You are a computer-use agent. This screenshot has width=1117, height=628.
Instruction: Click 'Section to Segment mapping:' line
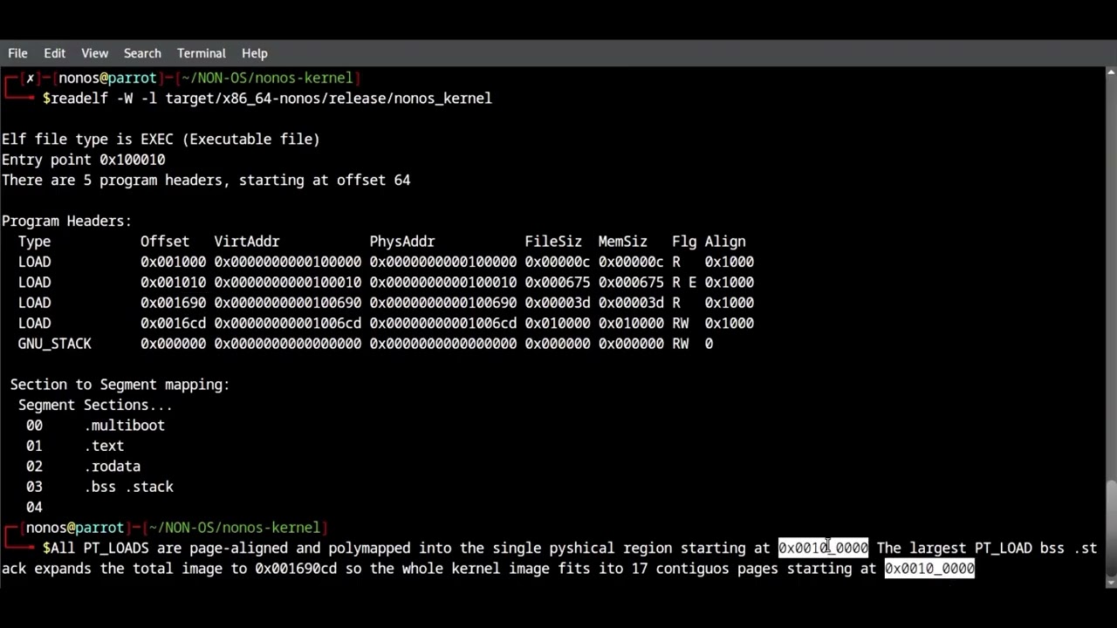[x=120, y=385]
